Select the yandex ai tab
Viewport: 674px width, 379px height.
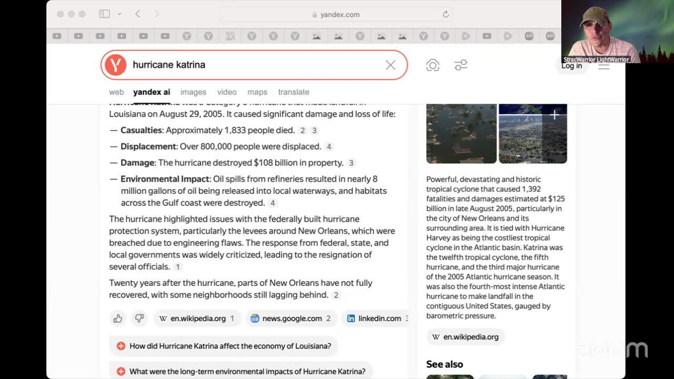[152, 92]
